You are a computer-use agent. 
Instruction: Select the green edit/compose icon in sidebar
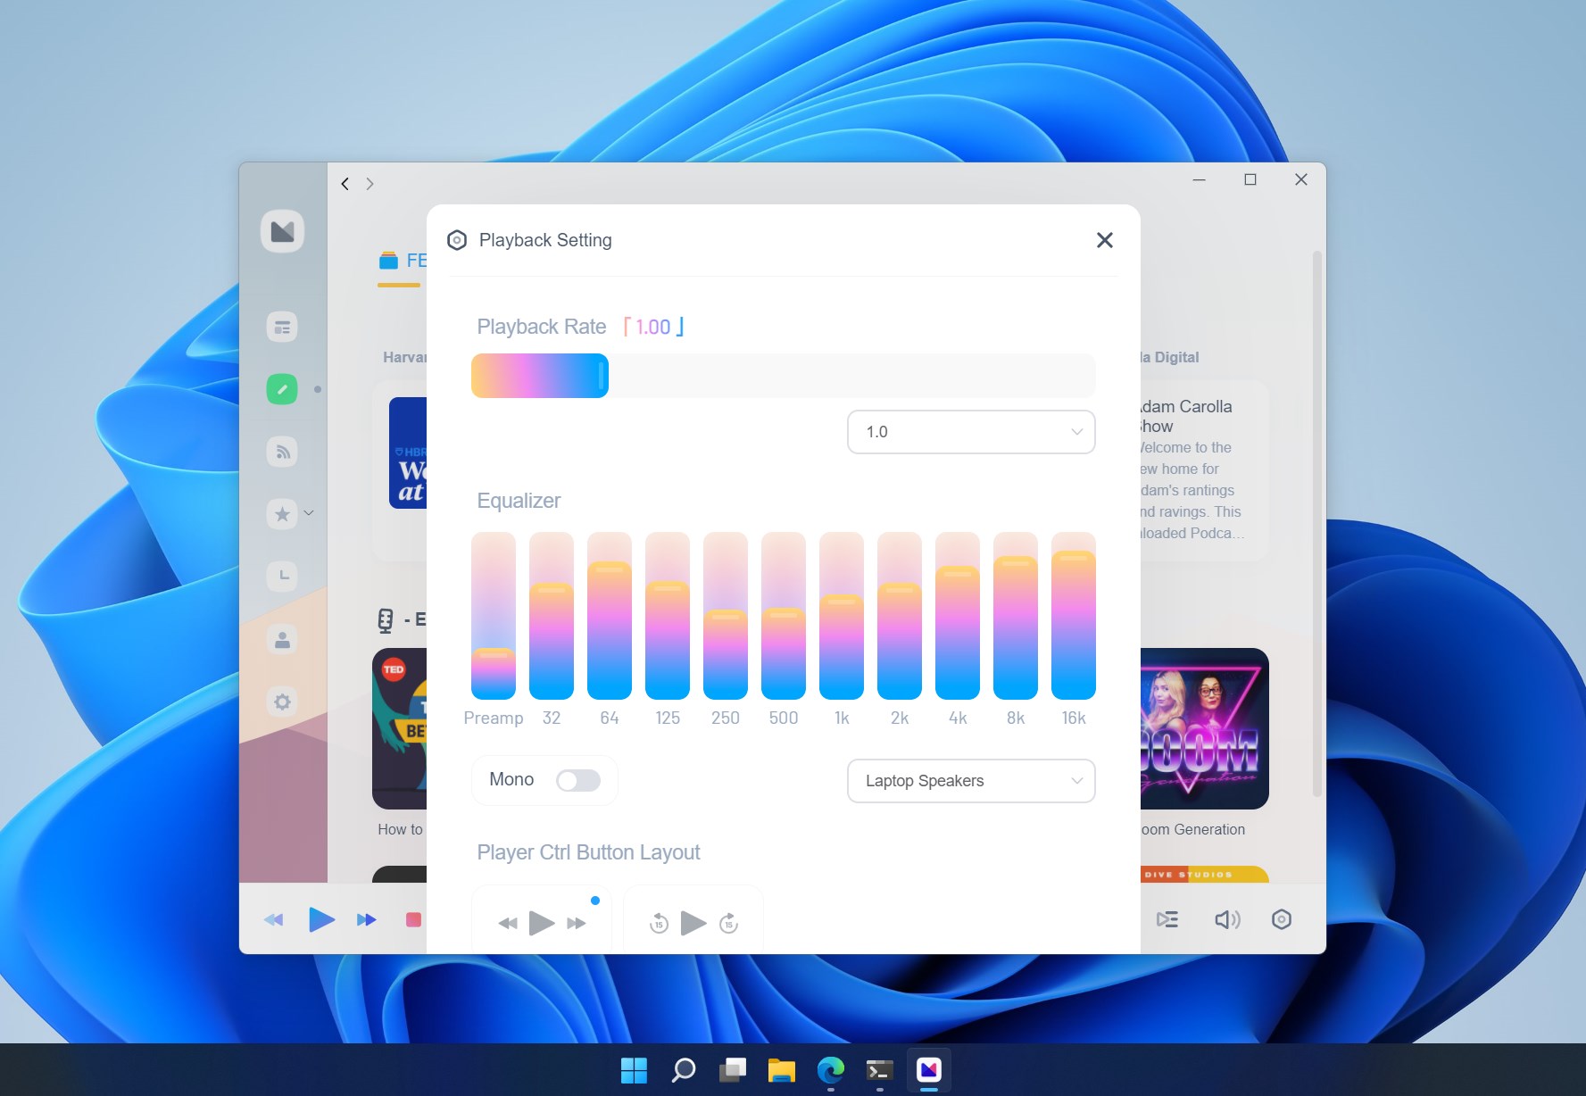[282, 390]
